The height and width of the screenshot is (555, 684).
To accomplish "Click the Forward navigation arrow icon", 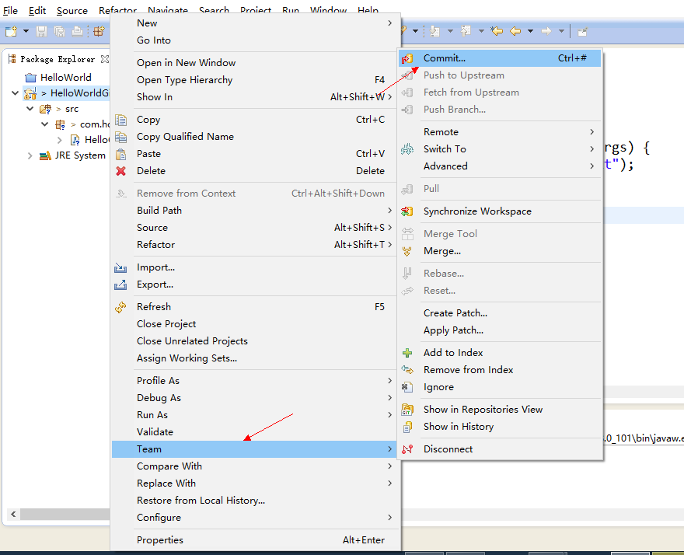I will click(546, 31).
